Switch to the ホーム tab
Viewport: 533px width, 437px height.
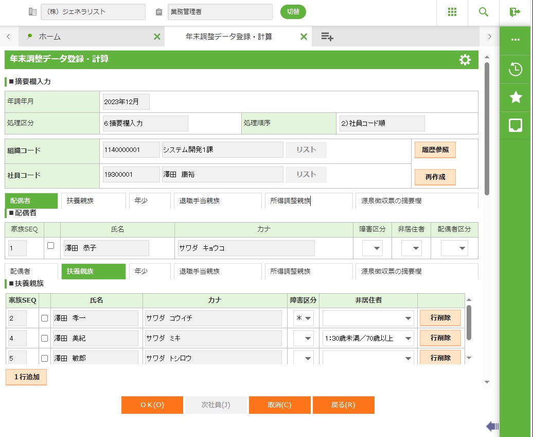[x=50, y=37]
